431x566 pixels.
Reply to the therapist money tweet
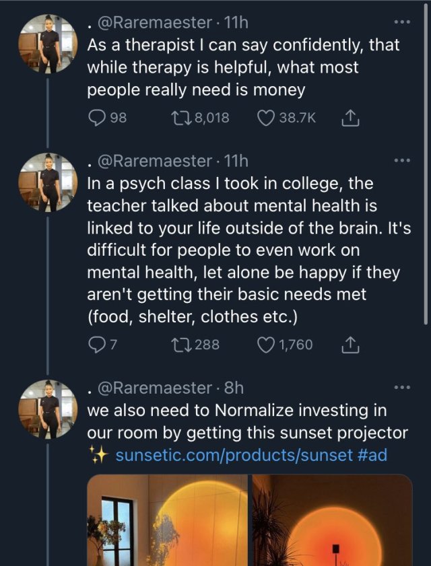97,118
